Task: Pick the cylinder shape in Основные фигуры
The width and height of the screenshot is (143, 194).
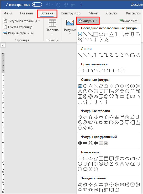Action: [132, 91]
